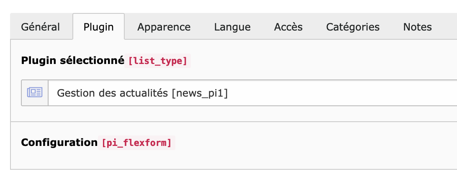Switch to the Général tab
Viewport: 457px width, 189px height.
(41, 27)
